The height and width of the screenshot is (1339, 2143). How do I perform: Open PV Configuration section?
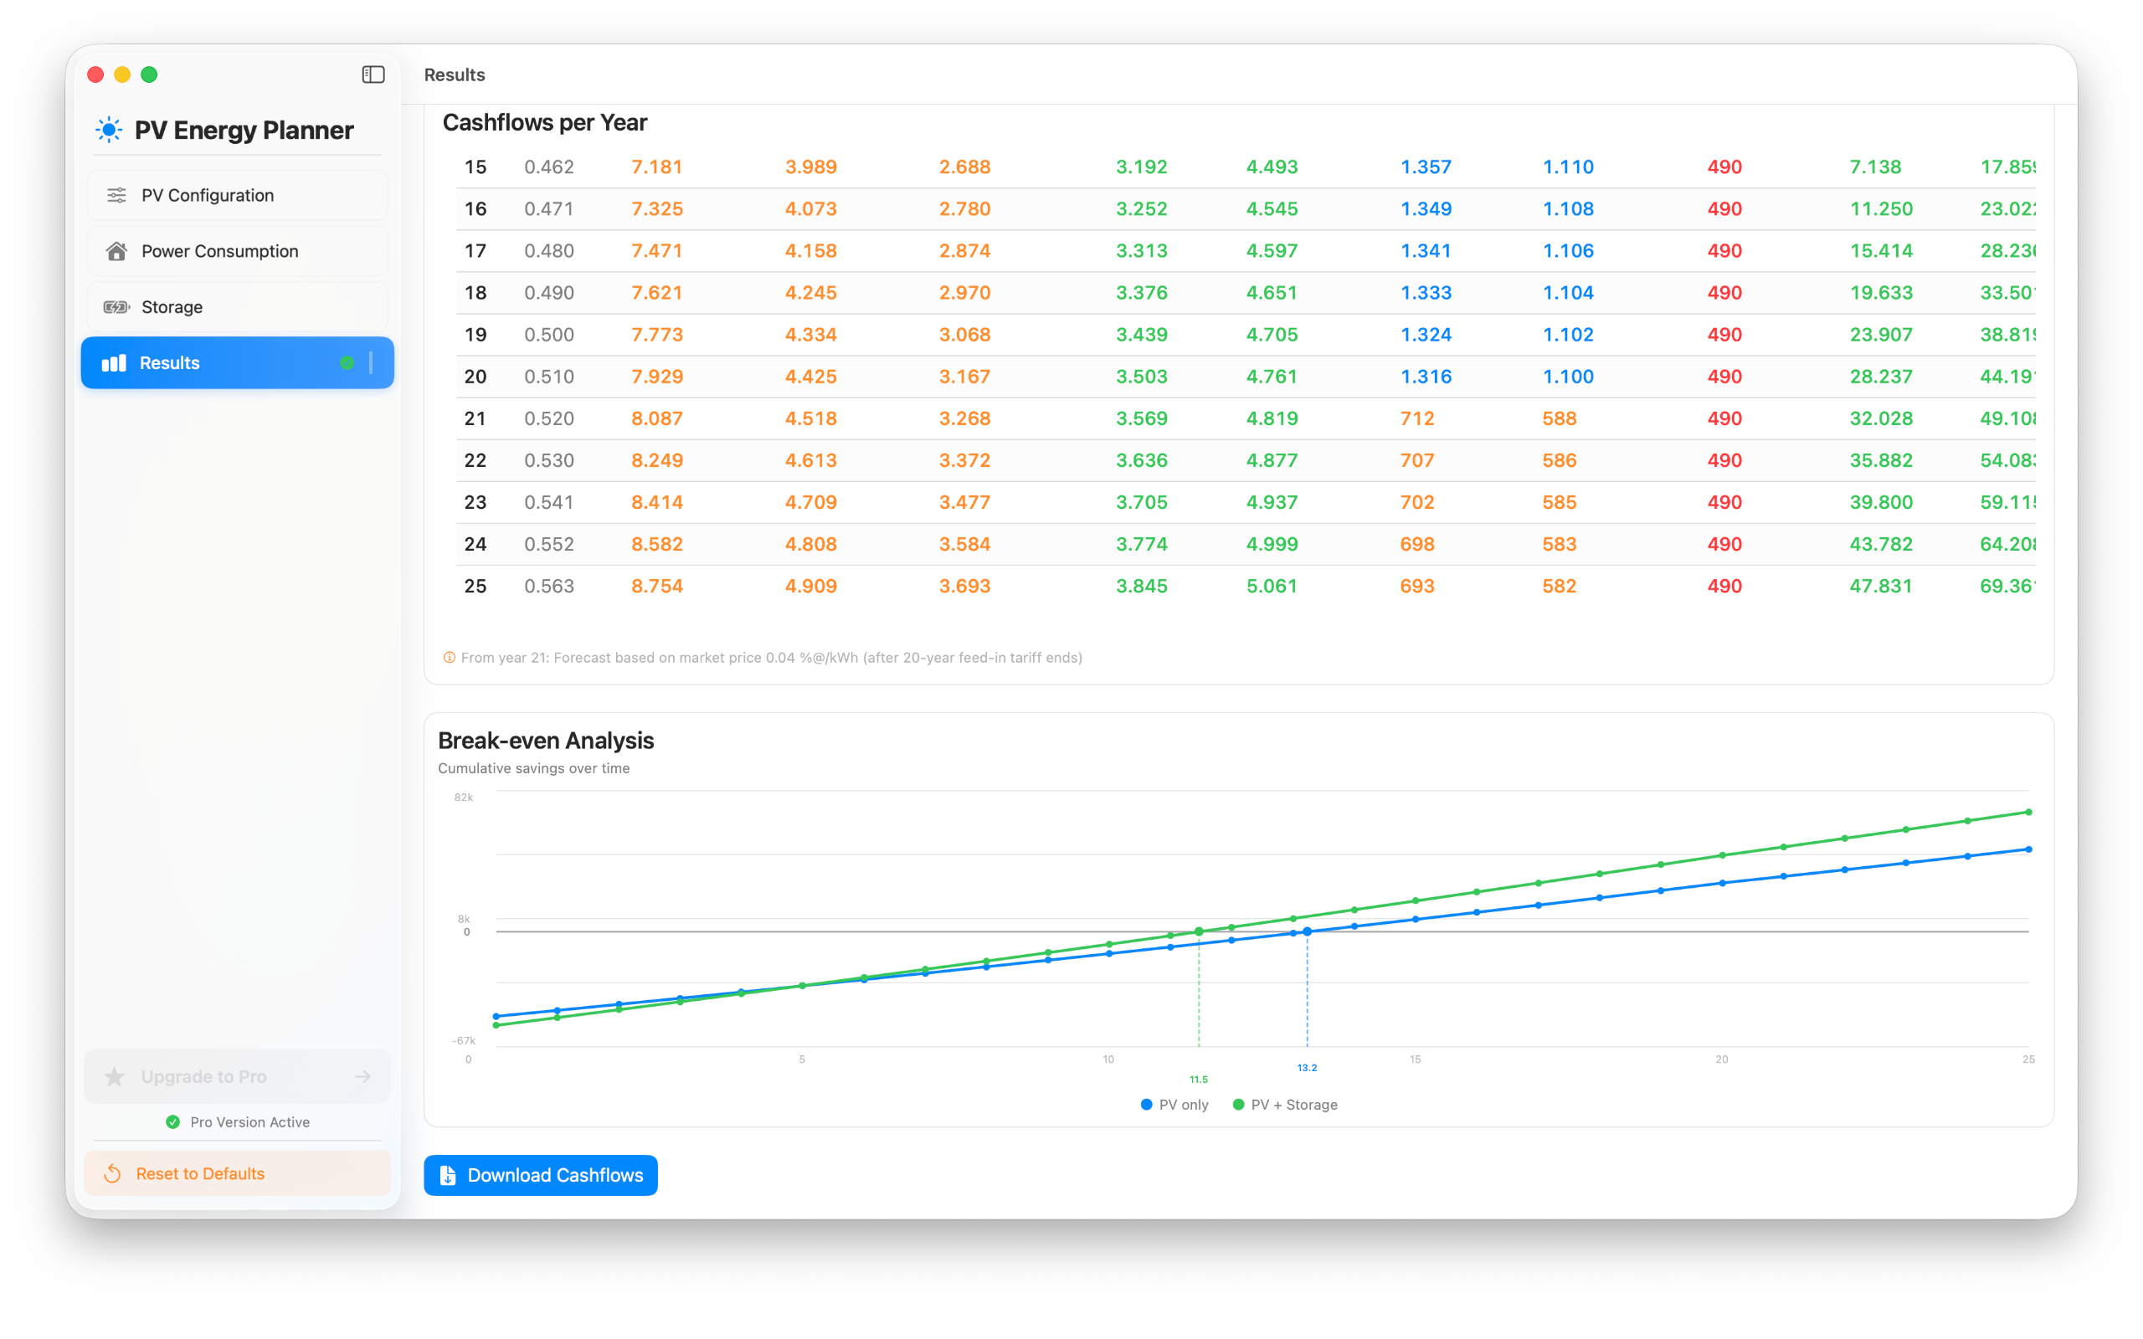(x=238, y=195)
